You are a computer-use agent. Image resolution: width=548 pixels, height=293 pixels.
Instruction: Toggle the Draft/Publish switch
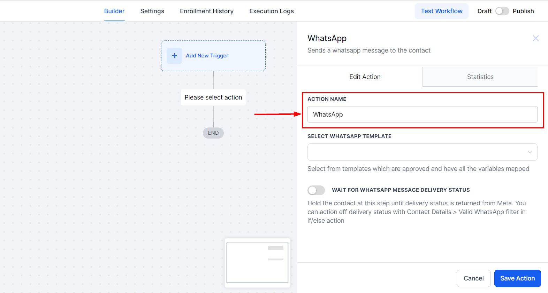point(502,11)
